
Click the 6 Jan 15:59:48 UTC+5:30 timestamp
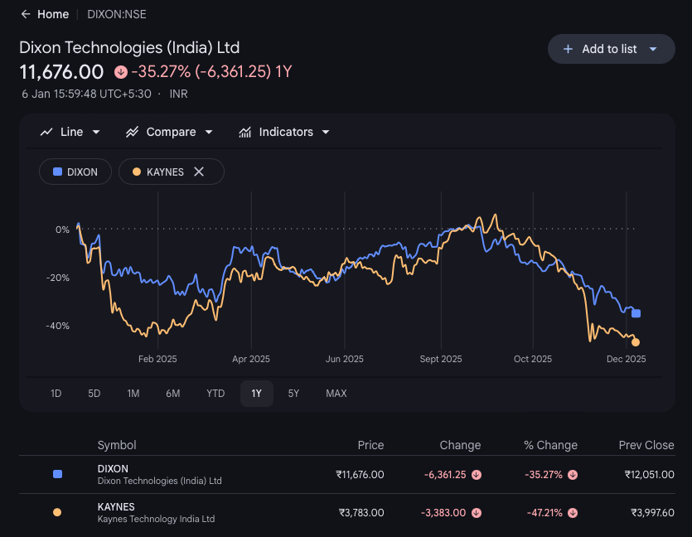coord(86,94)
